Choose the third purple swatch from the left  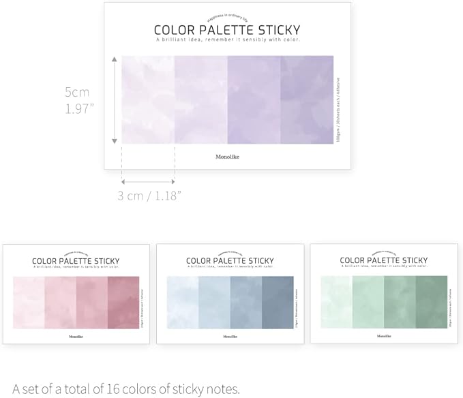254,99
